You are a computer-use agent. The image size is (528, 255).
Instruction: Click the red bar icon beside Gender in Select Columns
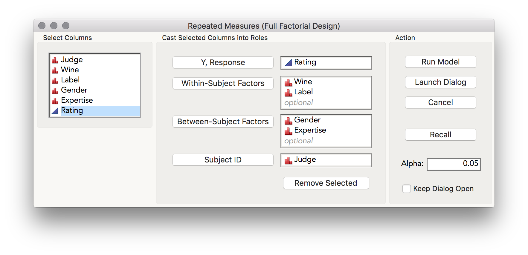click(x=55, y=91)
